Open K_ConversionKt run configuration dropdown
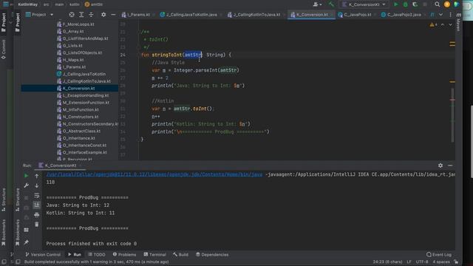 click(x=364, y=4)
